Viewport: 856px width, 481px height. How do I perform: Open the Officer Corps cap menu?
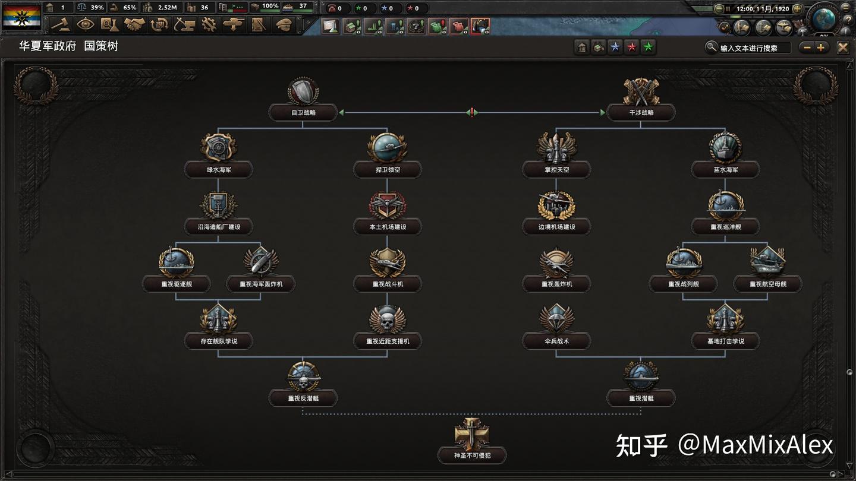click(283, 25)
